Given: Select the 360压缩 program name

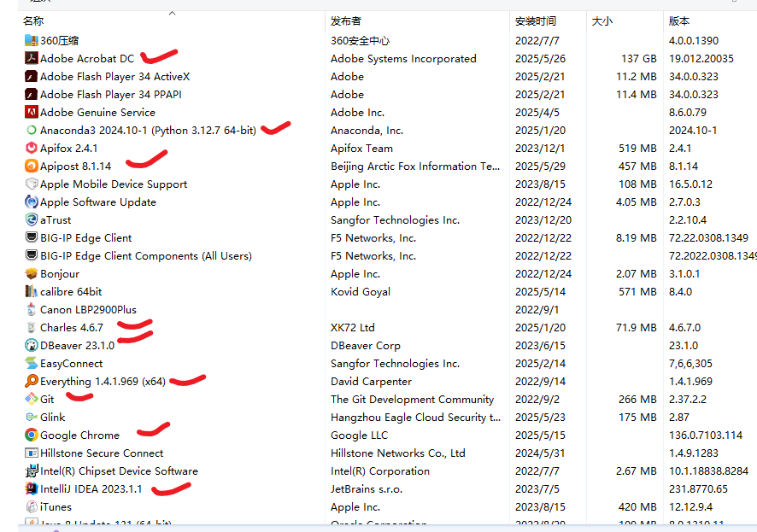Looking at the screenshot, I should tap(60, 40).
